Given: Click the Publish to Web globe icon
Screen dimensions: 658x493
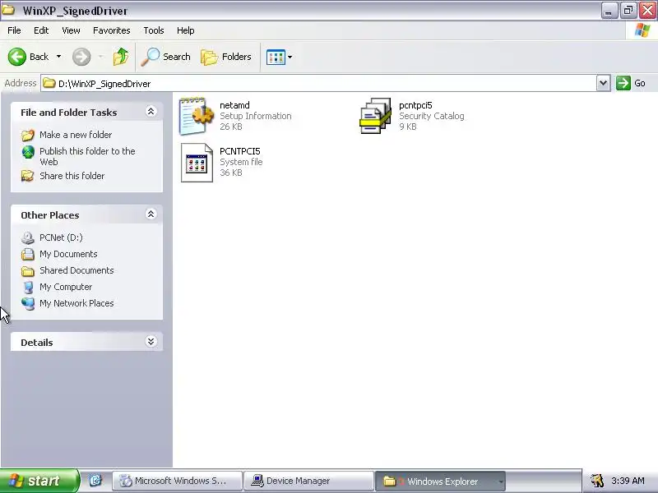Looking at the screenshot, I should (28, 152).
